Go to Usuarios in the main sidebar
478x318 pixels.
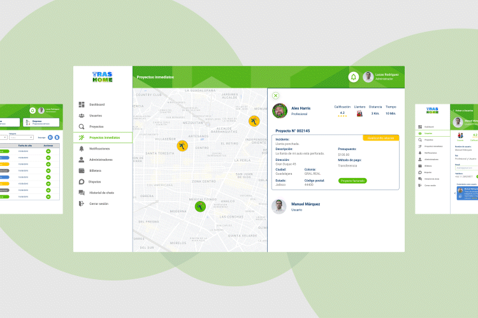(96, 116)
